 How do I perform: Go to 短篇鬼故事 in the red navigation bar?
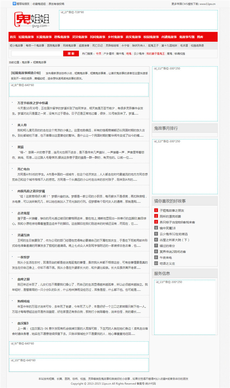click(x=26, y=37)
